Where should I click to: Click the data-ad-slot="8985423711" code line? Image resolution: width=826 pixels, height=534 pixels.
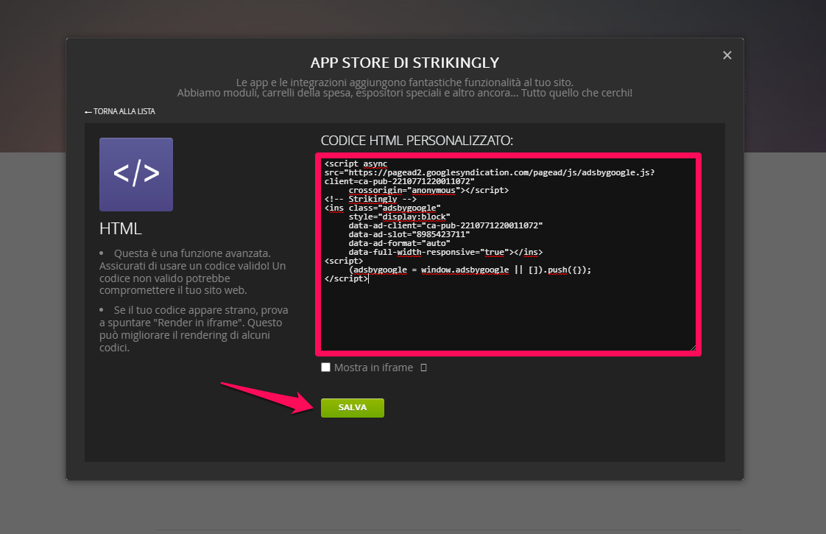[x=409, y=234]
